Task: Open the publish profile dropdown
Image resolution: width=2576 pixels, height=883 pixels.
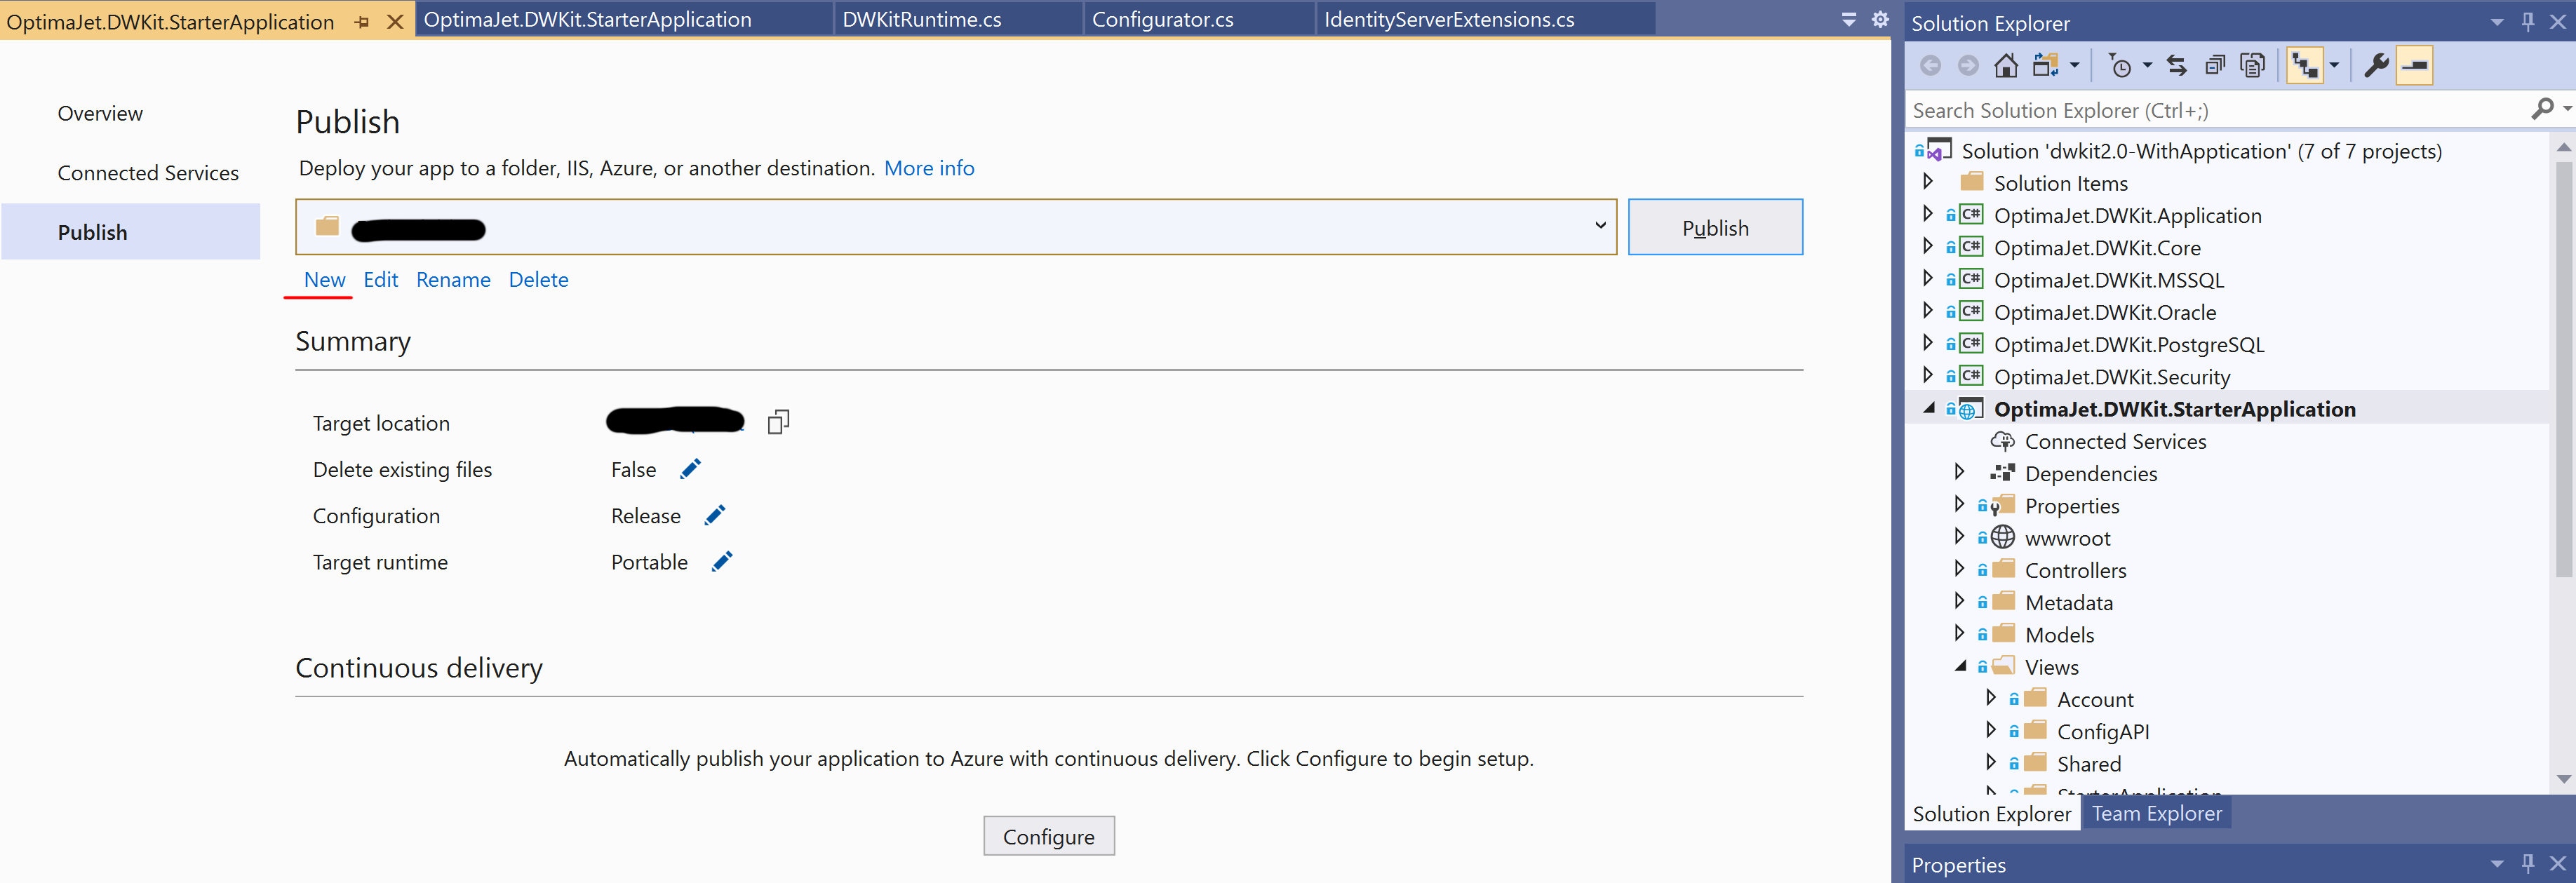Action: (x=1600, y=226)
